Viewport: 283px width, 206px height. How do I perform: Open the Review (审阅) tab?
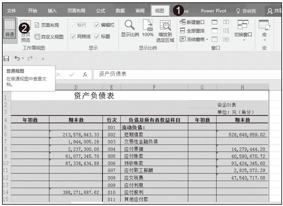(x=140, y=11)
